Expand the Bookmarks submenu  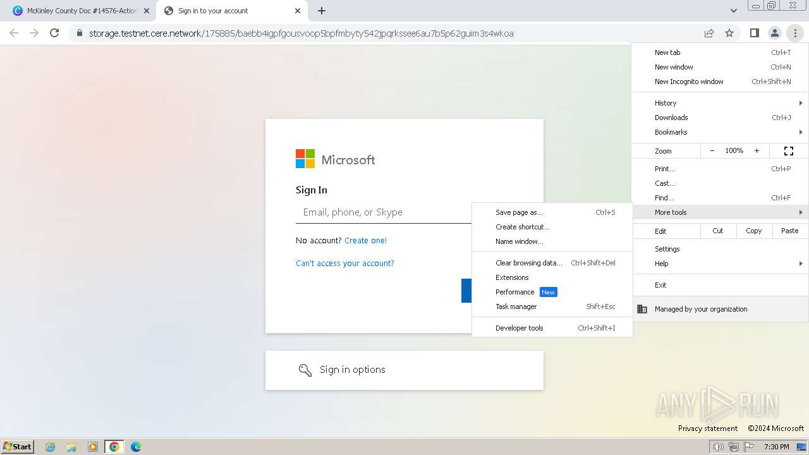click(x=720, y=132)
